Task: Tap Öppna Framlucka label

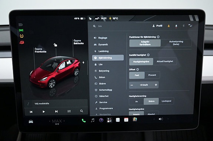Action: coord(40,50)
